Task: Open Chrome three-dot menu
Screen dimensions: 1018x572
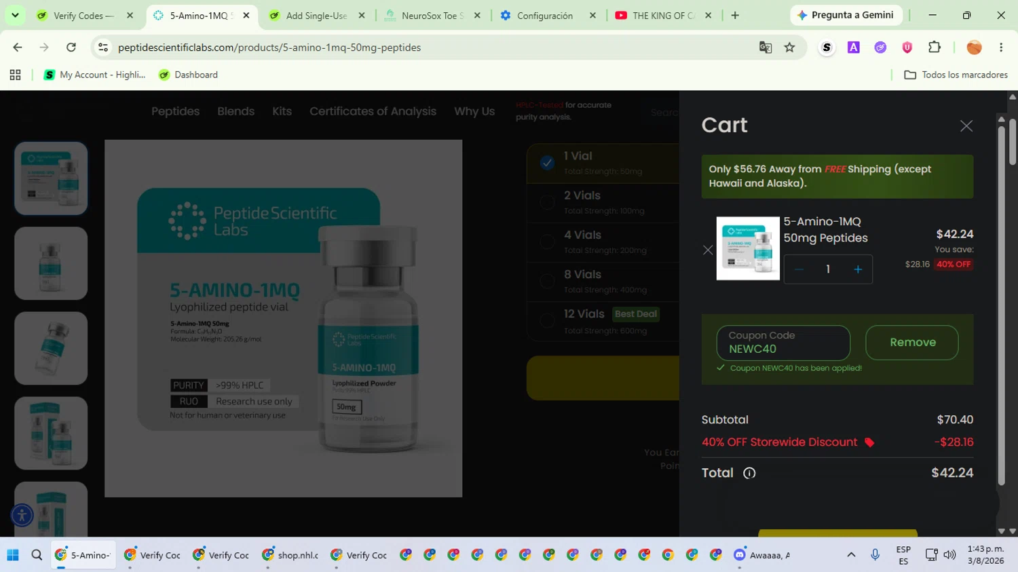Action: pos(1001,47)
